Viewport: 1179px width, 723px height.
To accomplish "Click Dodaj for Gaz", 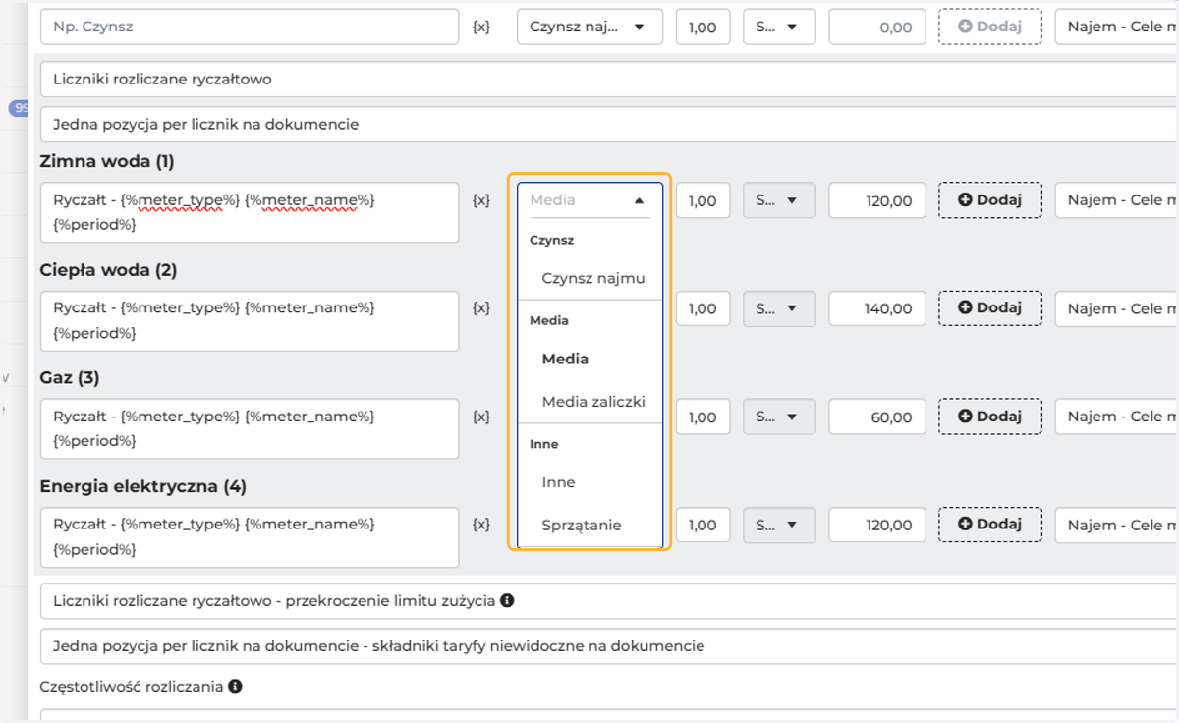I will pyautogui.click(x=990, y=417).
